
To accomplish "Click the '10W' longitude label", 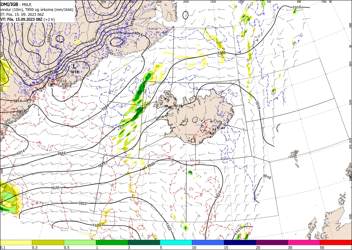I will tap(241, 2).
